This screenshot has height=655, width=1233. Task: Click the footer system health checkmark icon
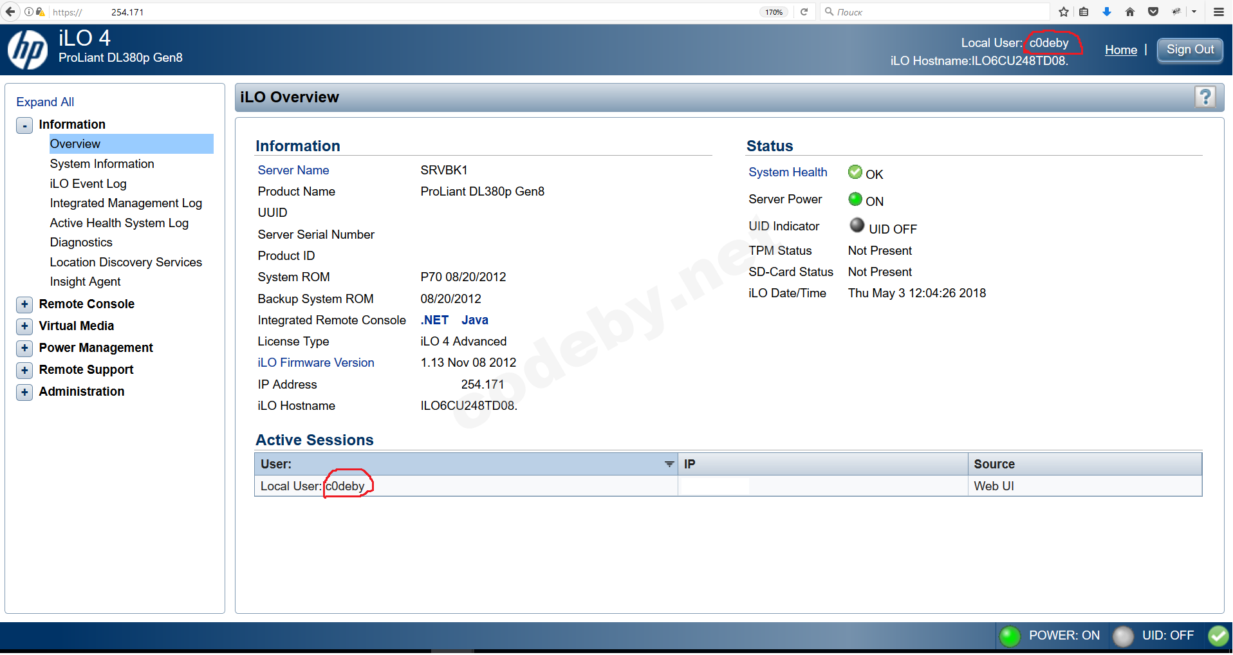1218,636
